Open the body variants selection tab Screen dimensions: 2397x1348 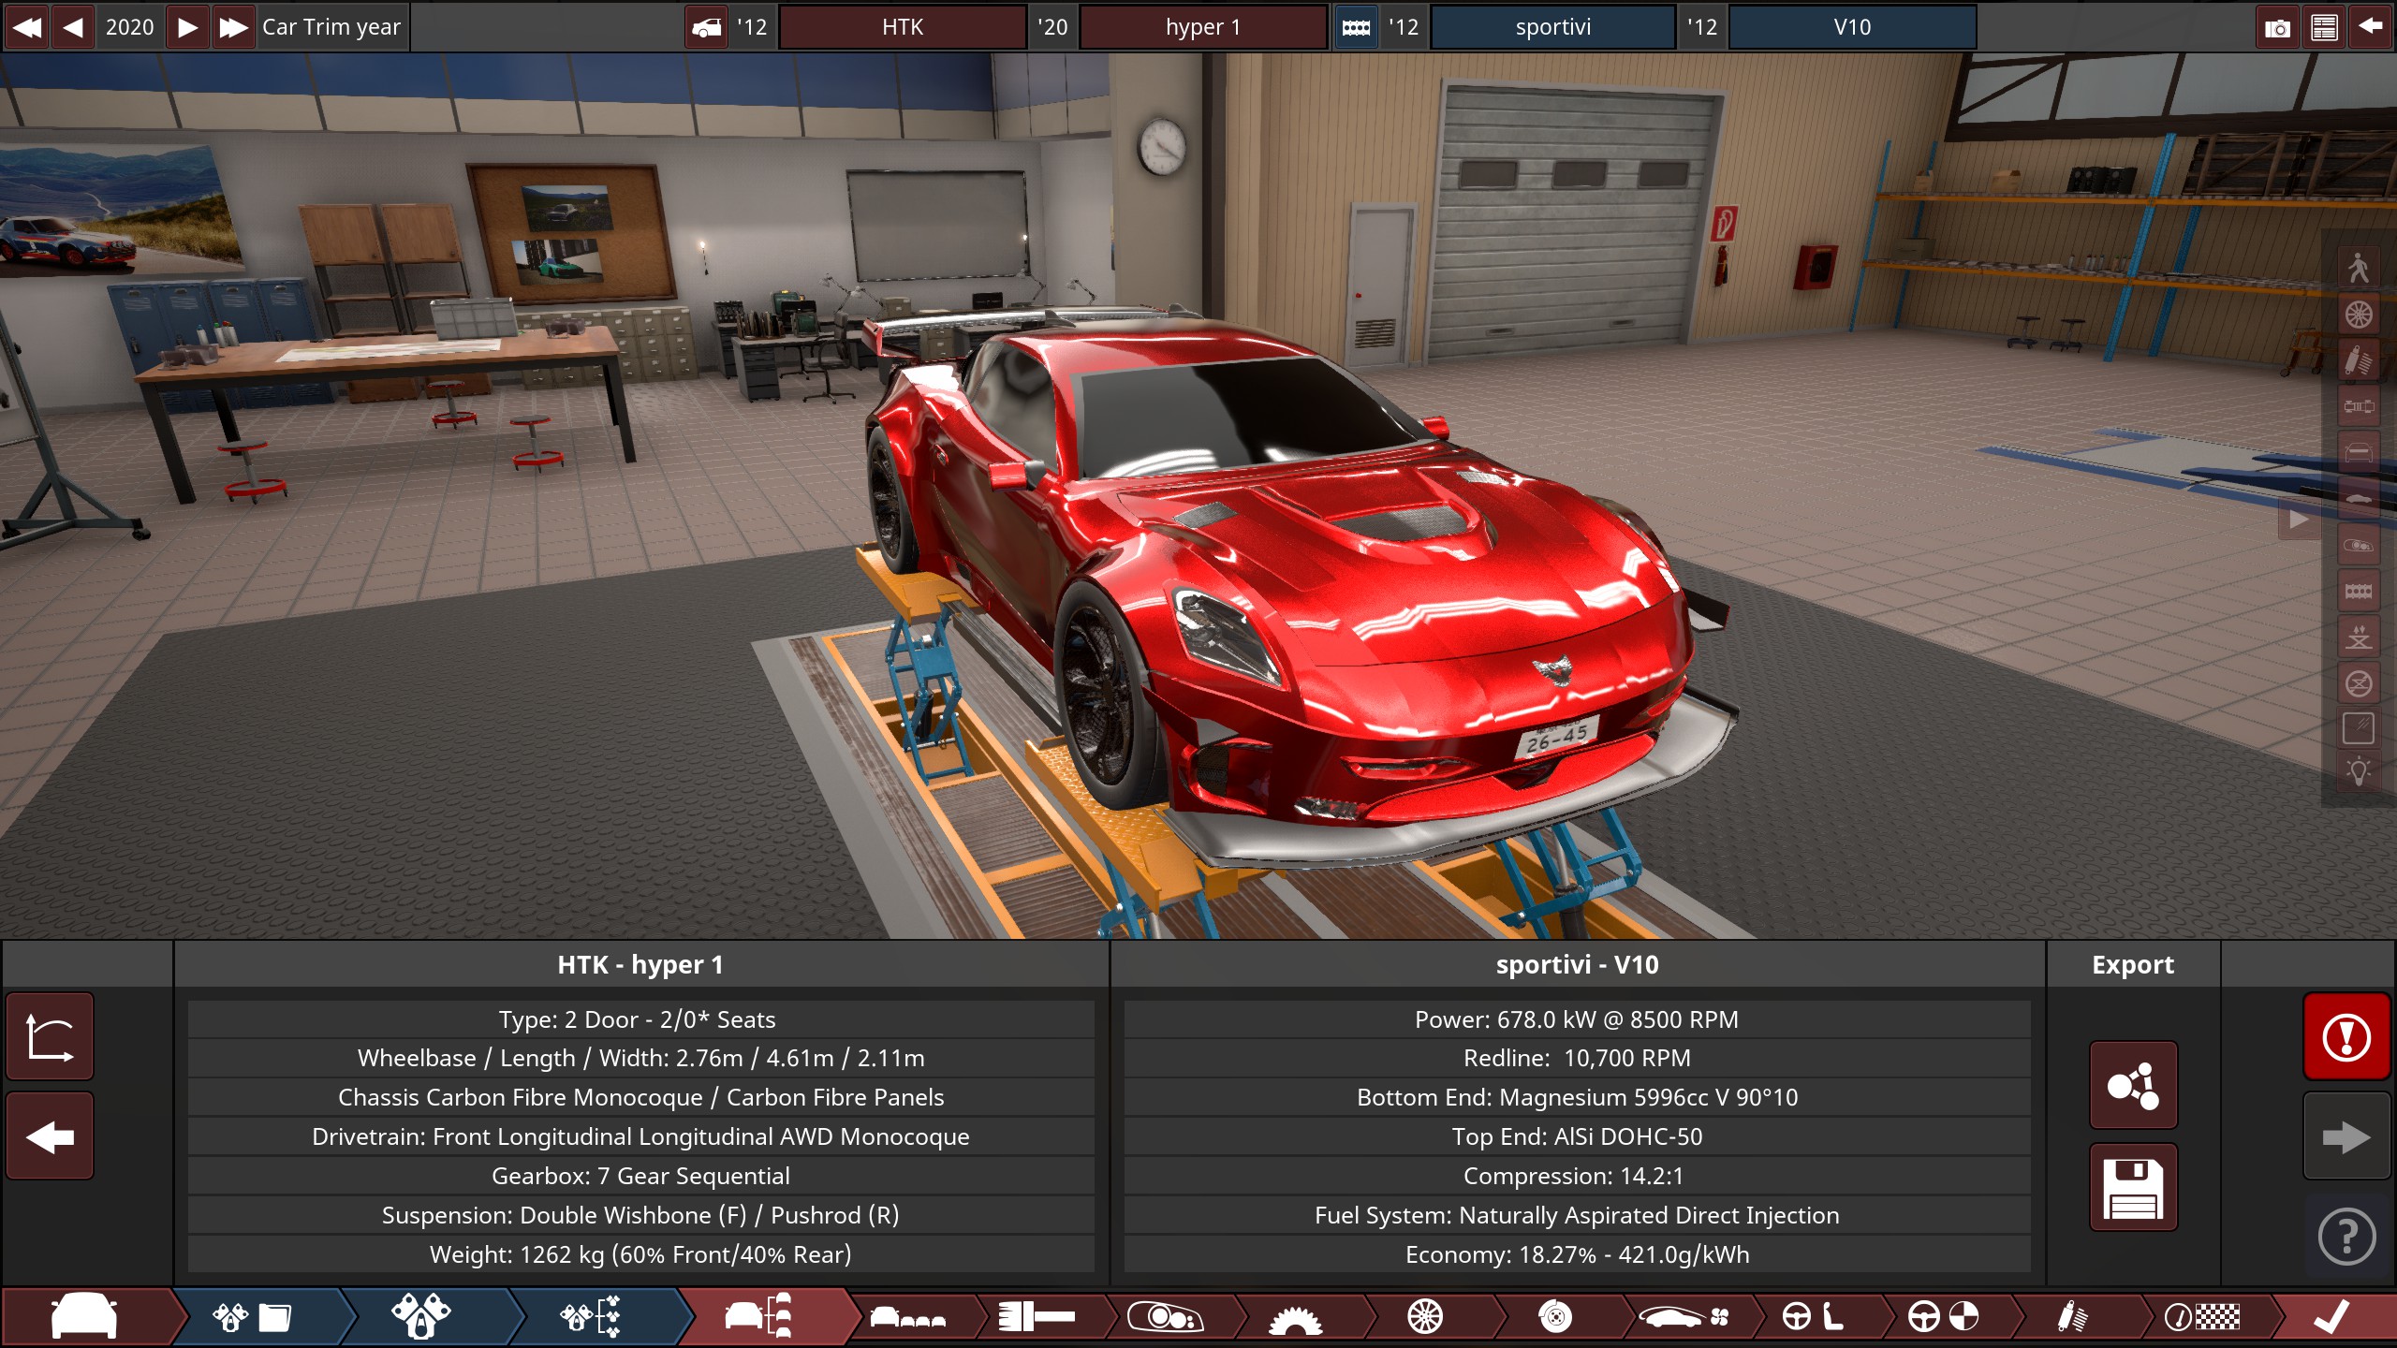[x=908, y=1317]
